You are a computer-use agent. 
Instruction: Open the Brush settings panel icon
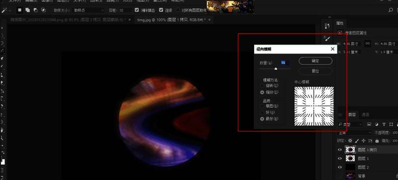(x=327, y=39)
